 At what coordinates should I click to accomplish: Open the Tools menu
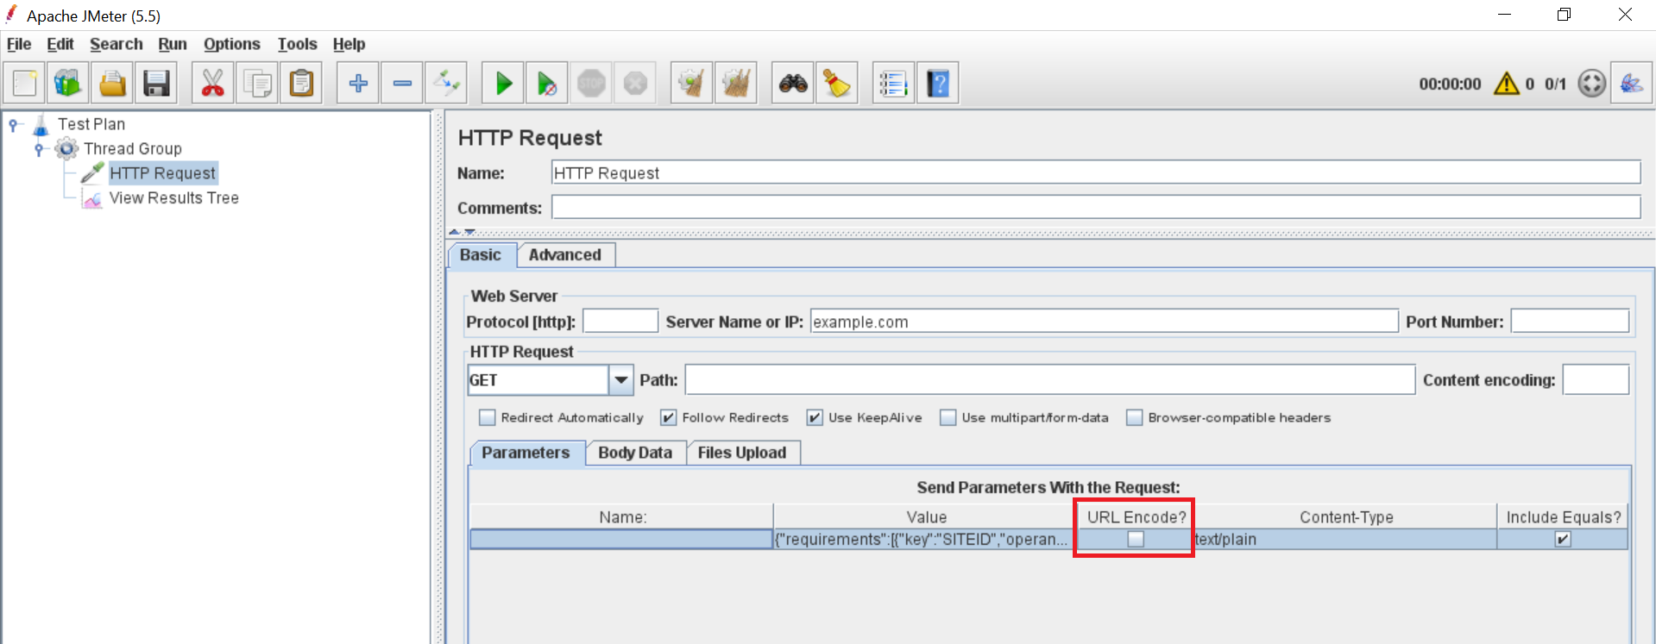click(298, 44)
